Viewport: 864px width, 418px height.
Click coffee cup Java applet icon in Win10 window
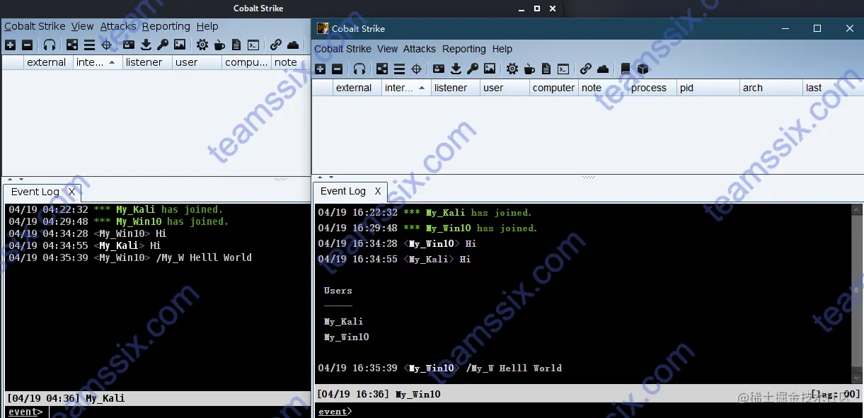pos(529,69)
